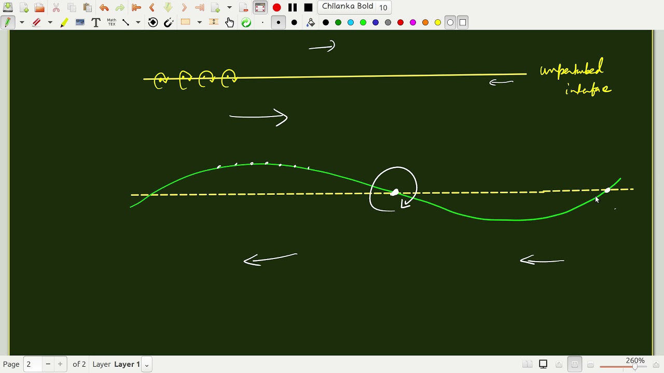Paste from clipboard
This screenshot has height=373, width=664.
(87, 7)
